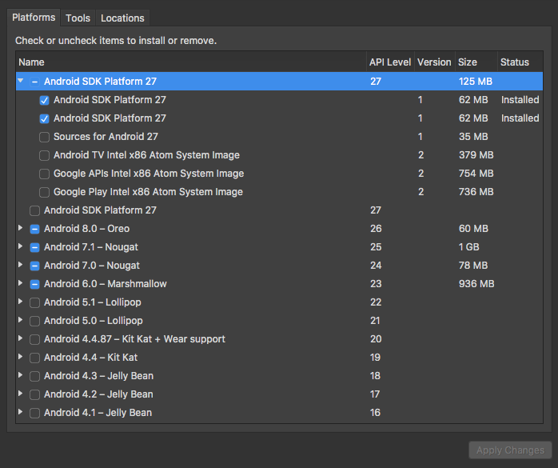Screen dimensions: 558x468
Task: Click the Status column header
Action: 515,62
